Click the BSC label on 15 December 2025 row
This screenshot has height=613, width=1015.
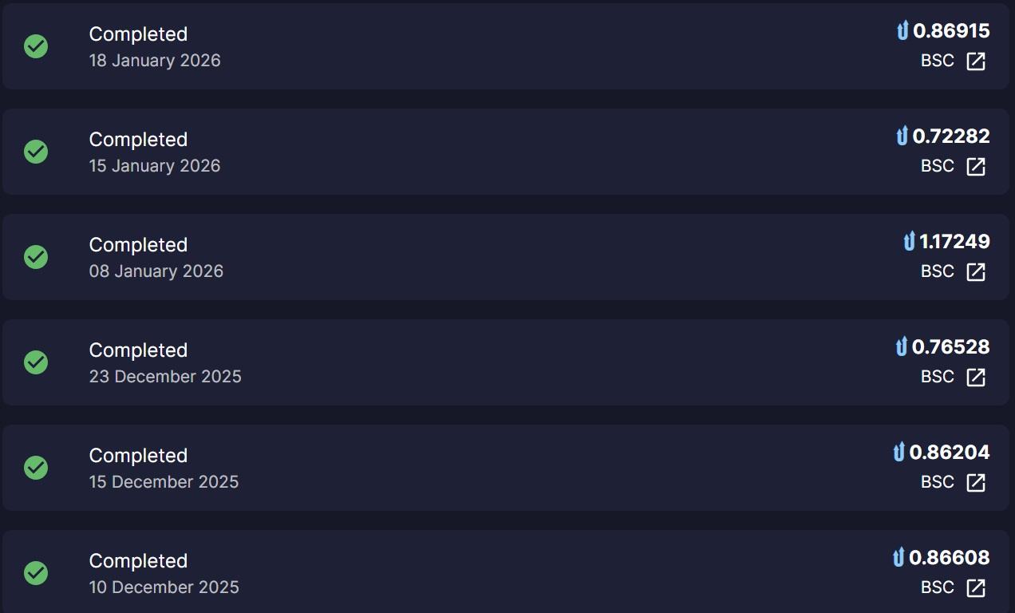[937, 482]
